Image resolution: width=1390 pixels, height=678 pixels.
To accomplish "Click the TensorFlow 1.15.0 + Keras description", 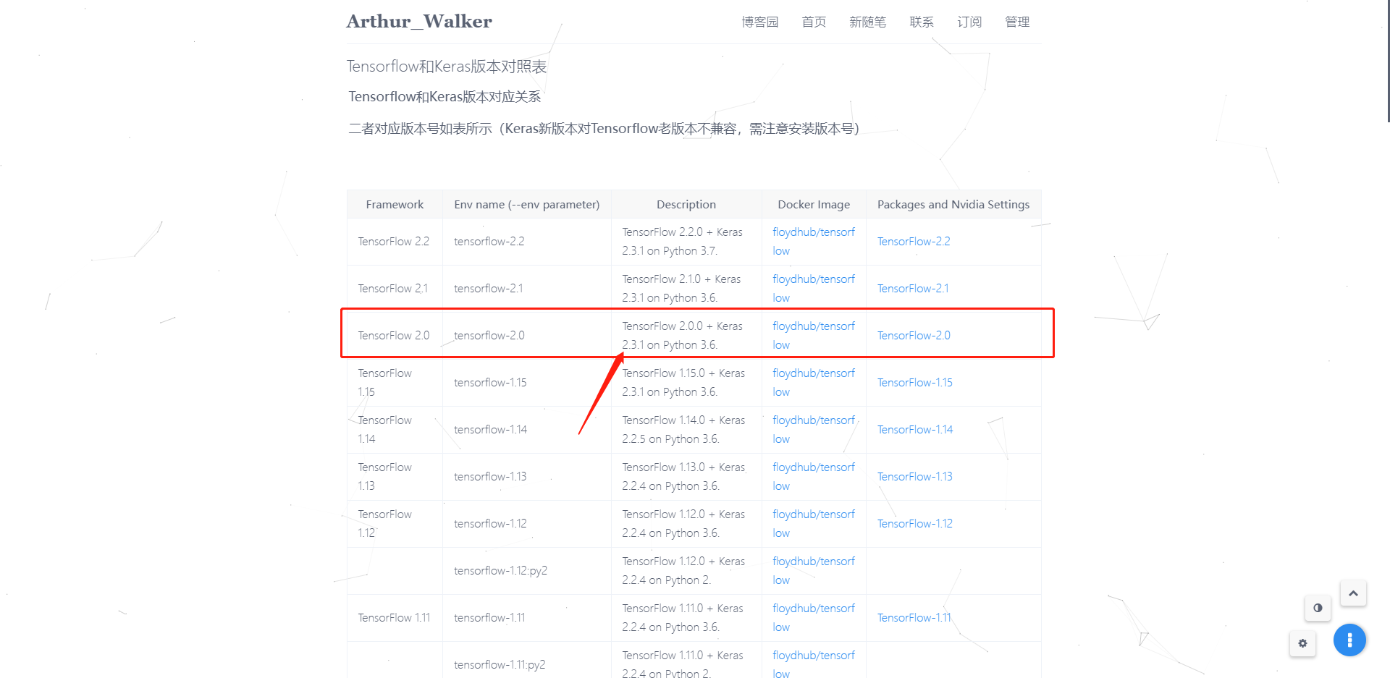I will coord(683,383).
